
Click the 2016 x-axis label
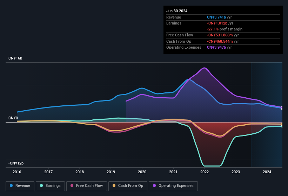coord(17,172)
